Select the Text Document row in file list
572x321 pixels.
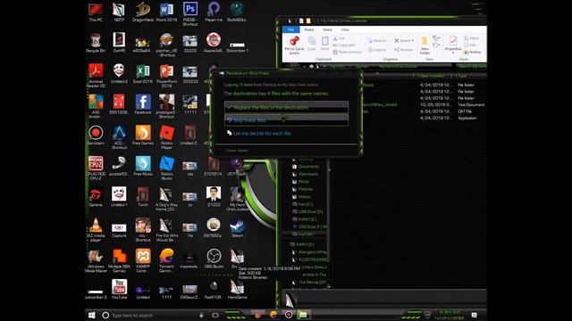(423, 105)
